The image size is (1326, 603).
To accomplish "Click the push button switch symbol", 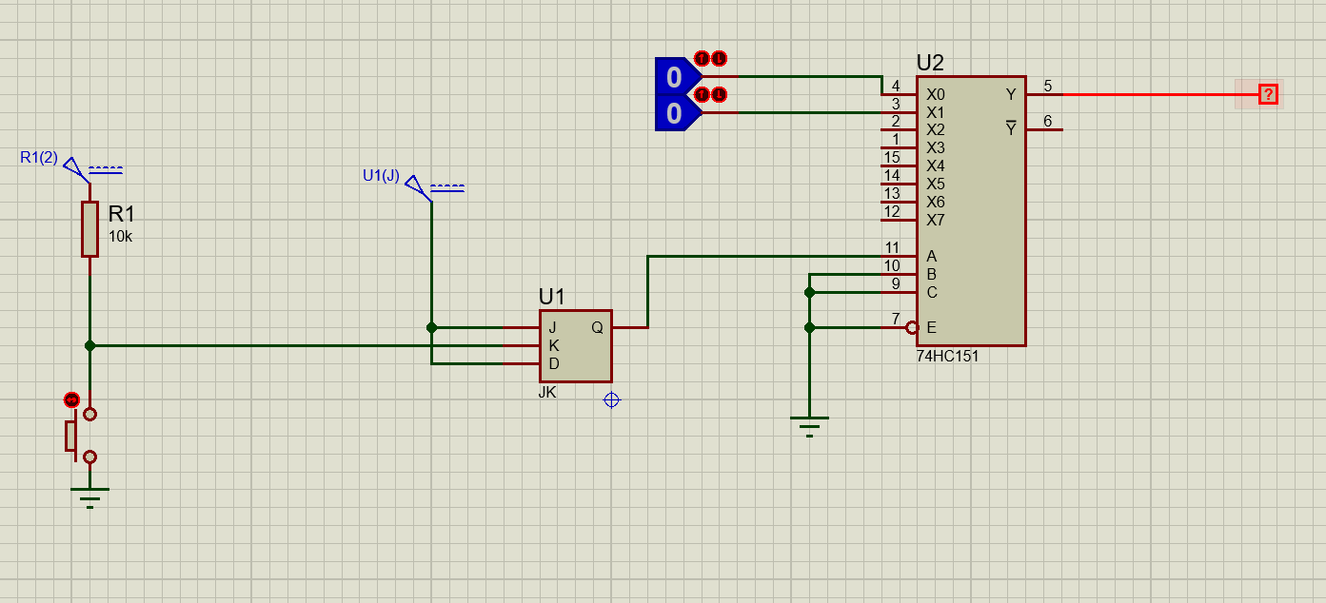I will coord(80,436).
